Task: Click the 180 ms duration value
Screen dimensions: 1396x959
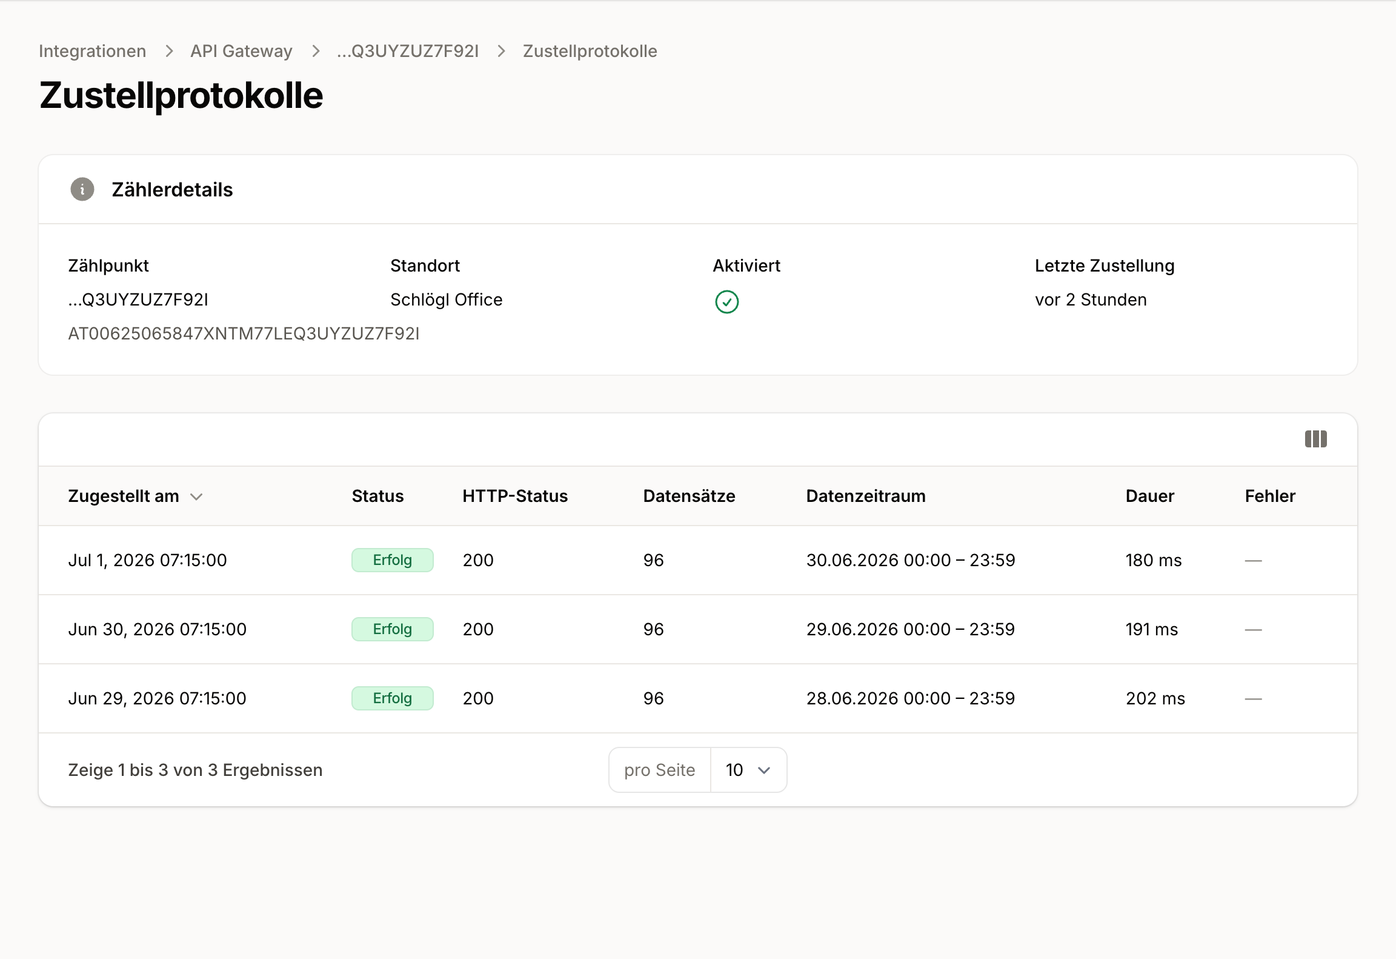Action: [1154, 560]
